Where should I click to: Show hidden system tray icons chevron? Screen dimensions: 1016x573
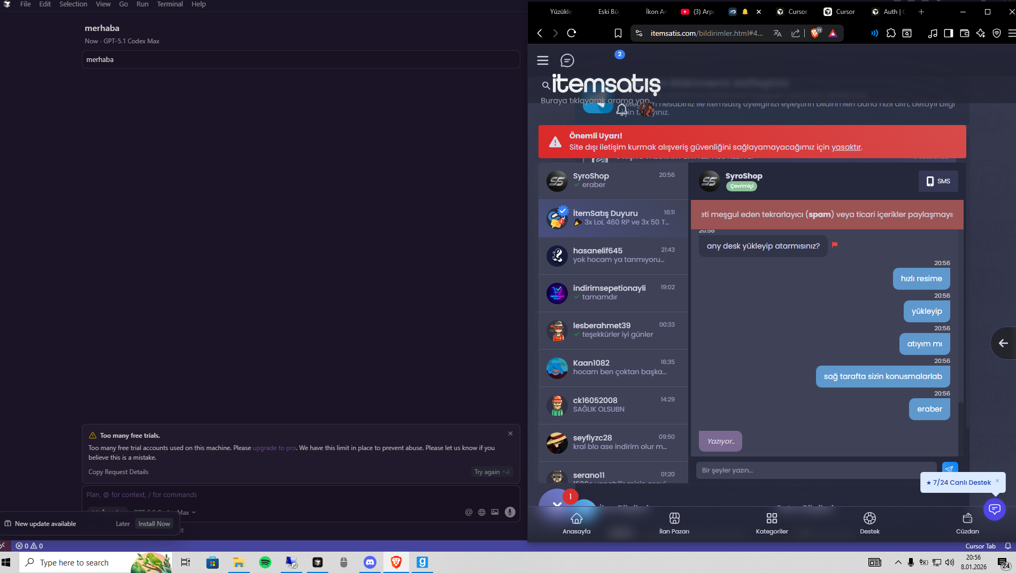pyautogui.click(x=898, y=562)
